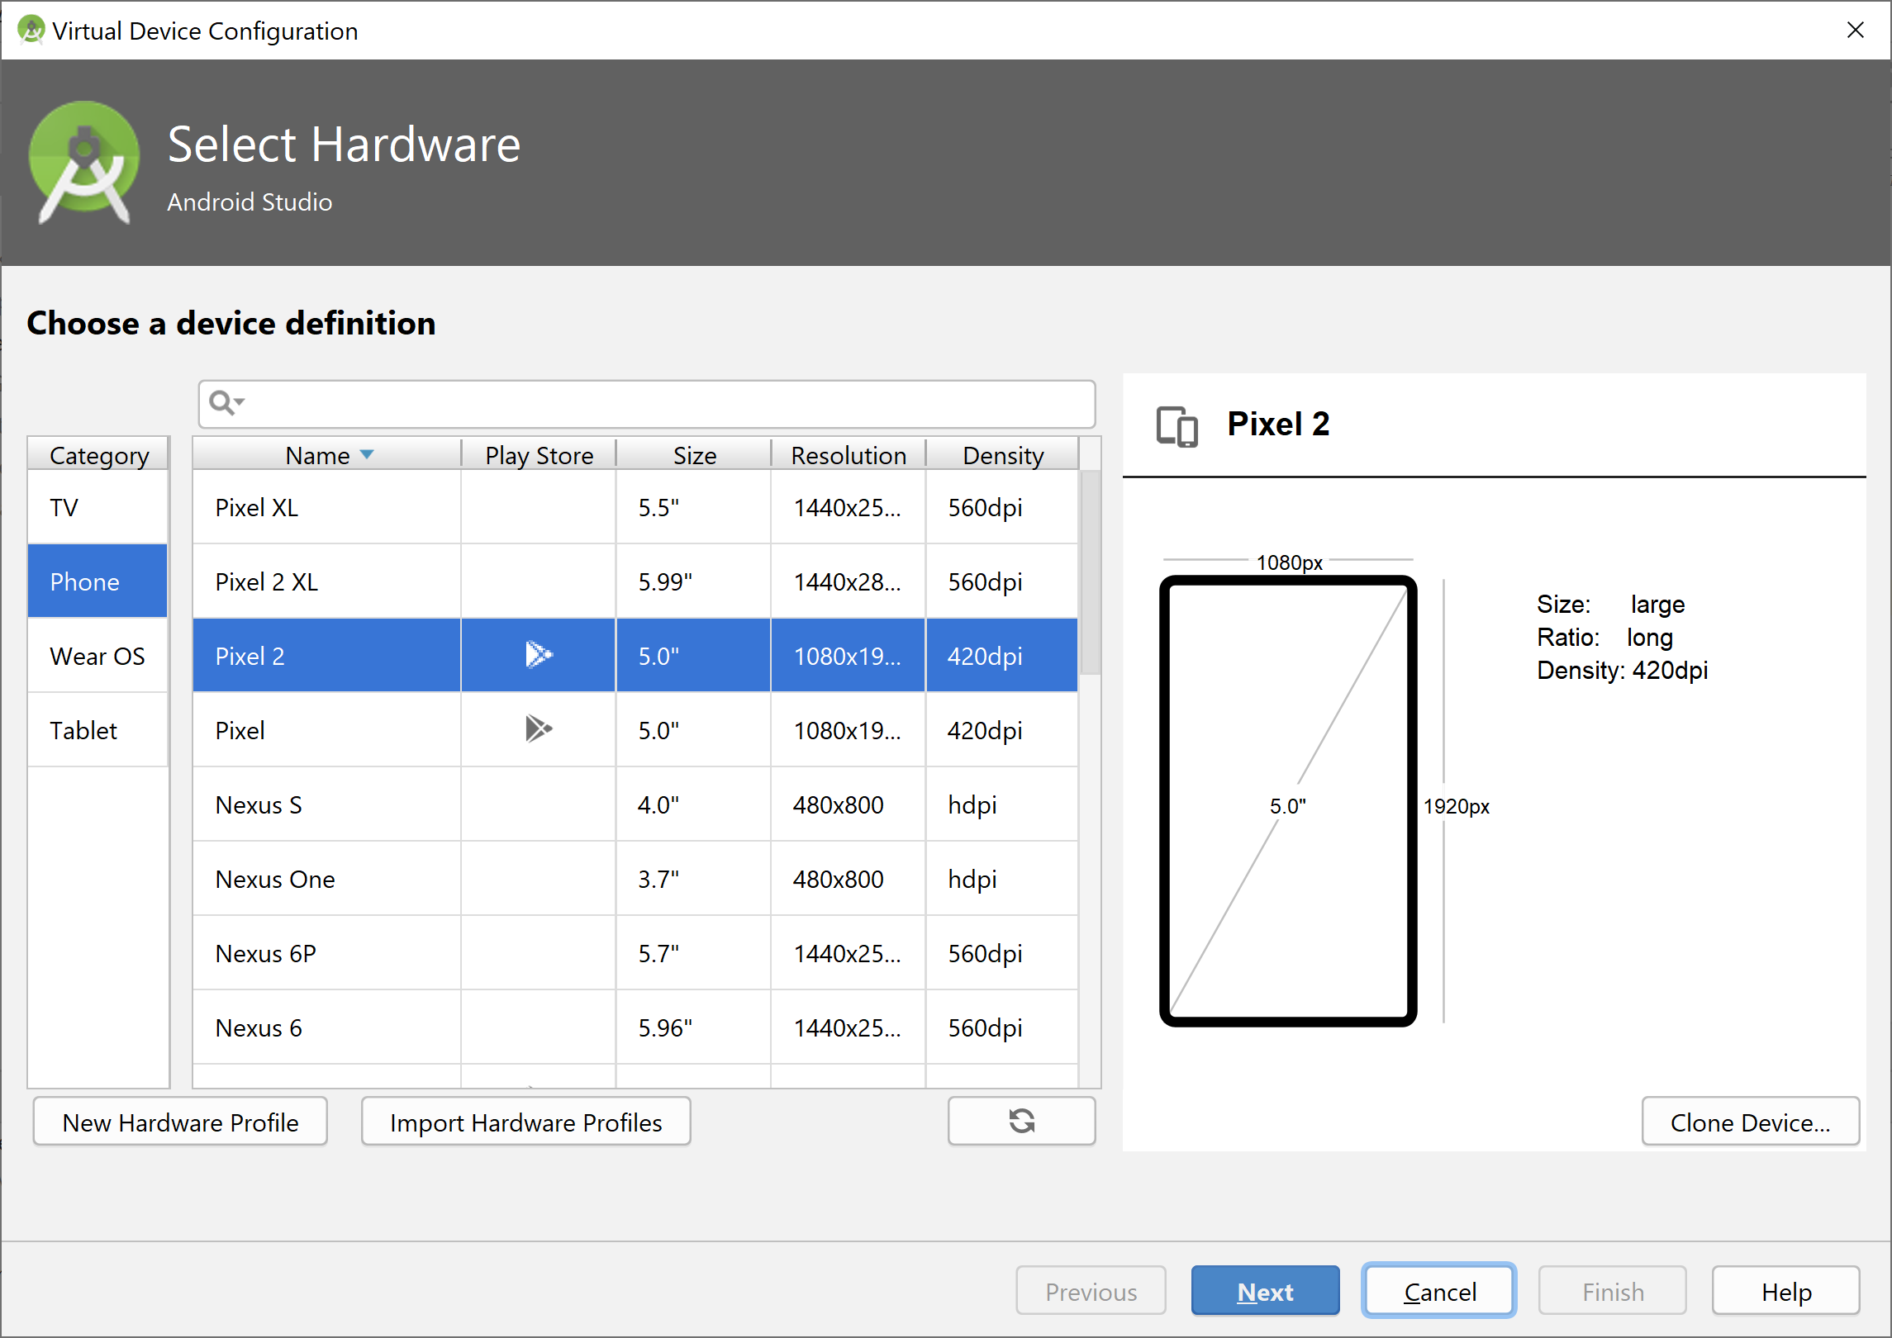Click 420dpi density in the Pixel row

pos(1001,729)
